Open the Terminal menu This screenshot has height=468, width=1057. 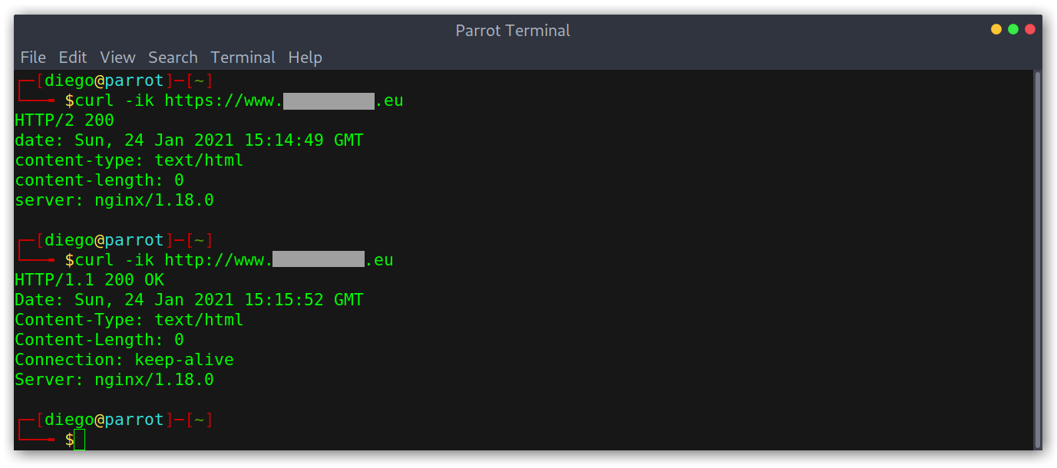(x=243, y=58)
